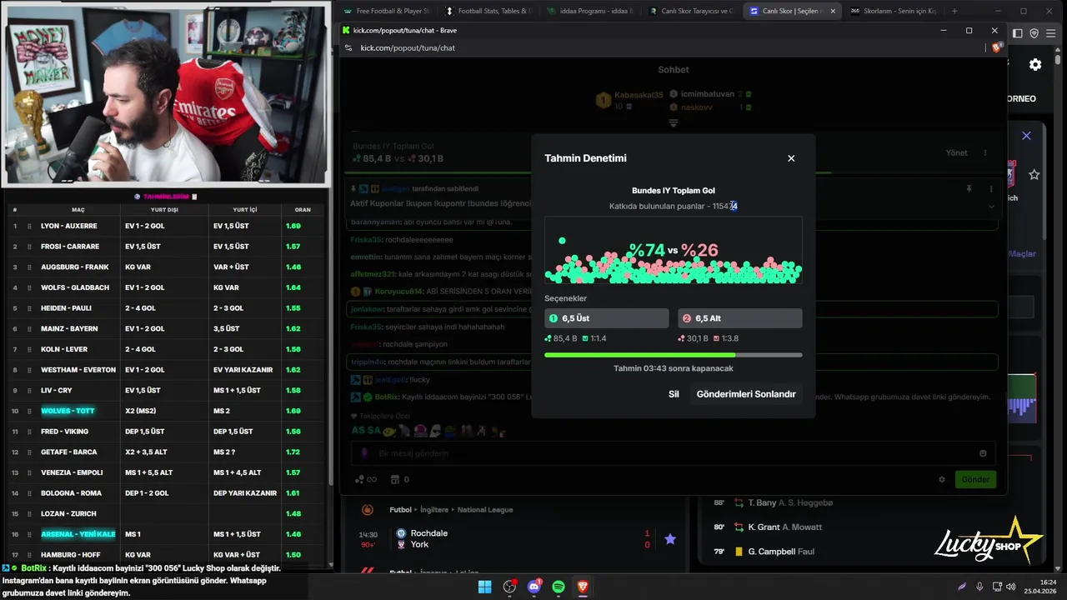Open chat settings gear beside Gönder
The height and width of the screenshot is (600, 1067).
point(942,479)
